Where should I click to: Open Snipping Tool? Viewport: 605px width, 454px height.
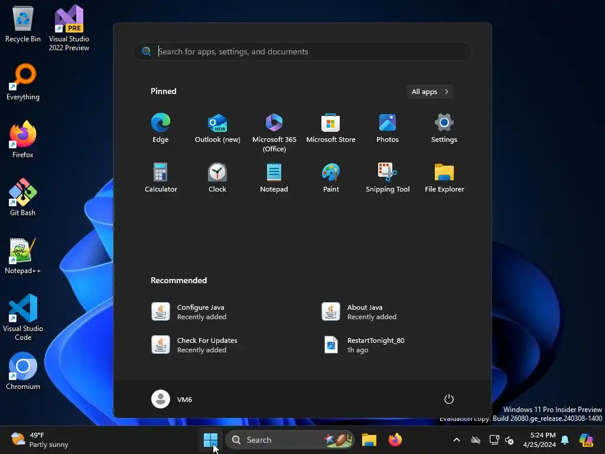point(388,178)
